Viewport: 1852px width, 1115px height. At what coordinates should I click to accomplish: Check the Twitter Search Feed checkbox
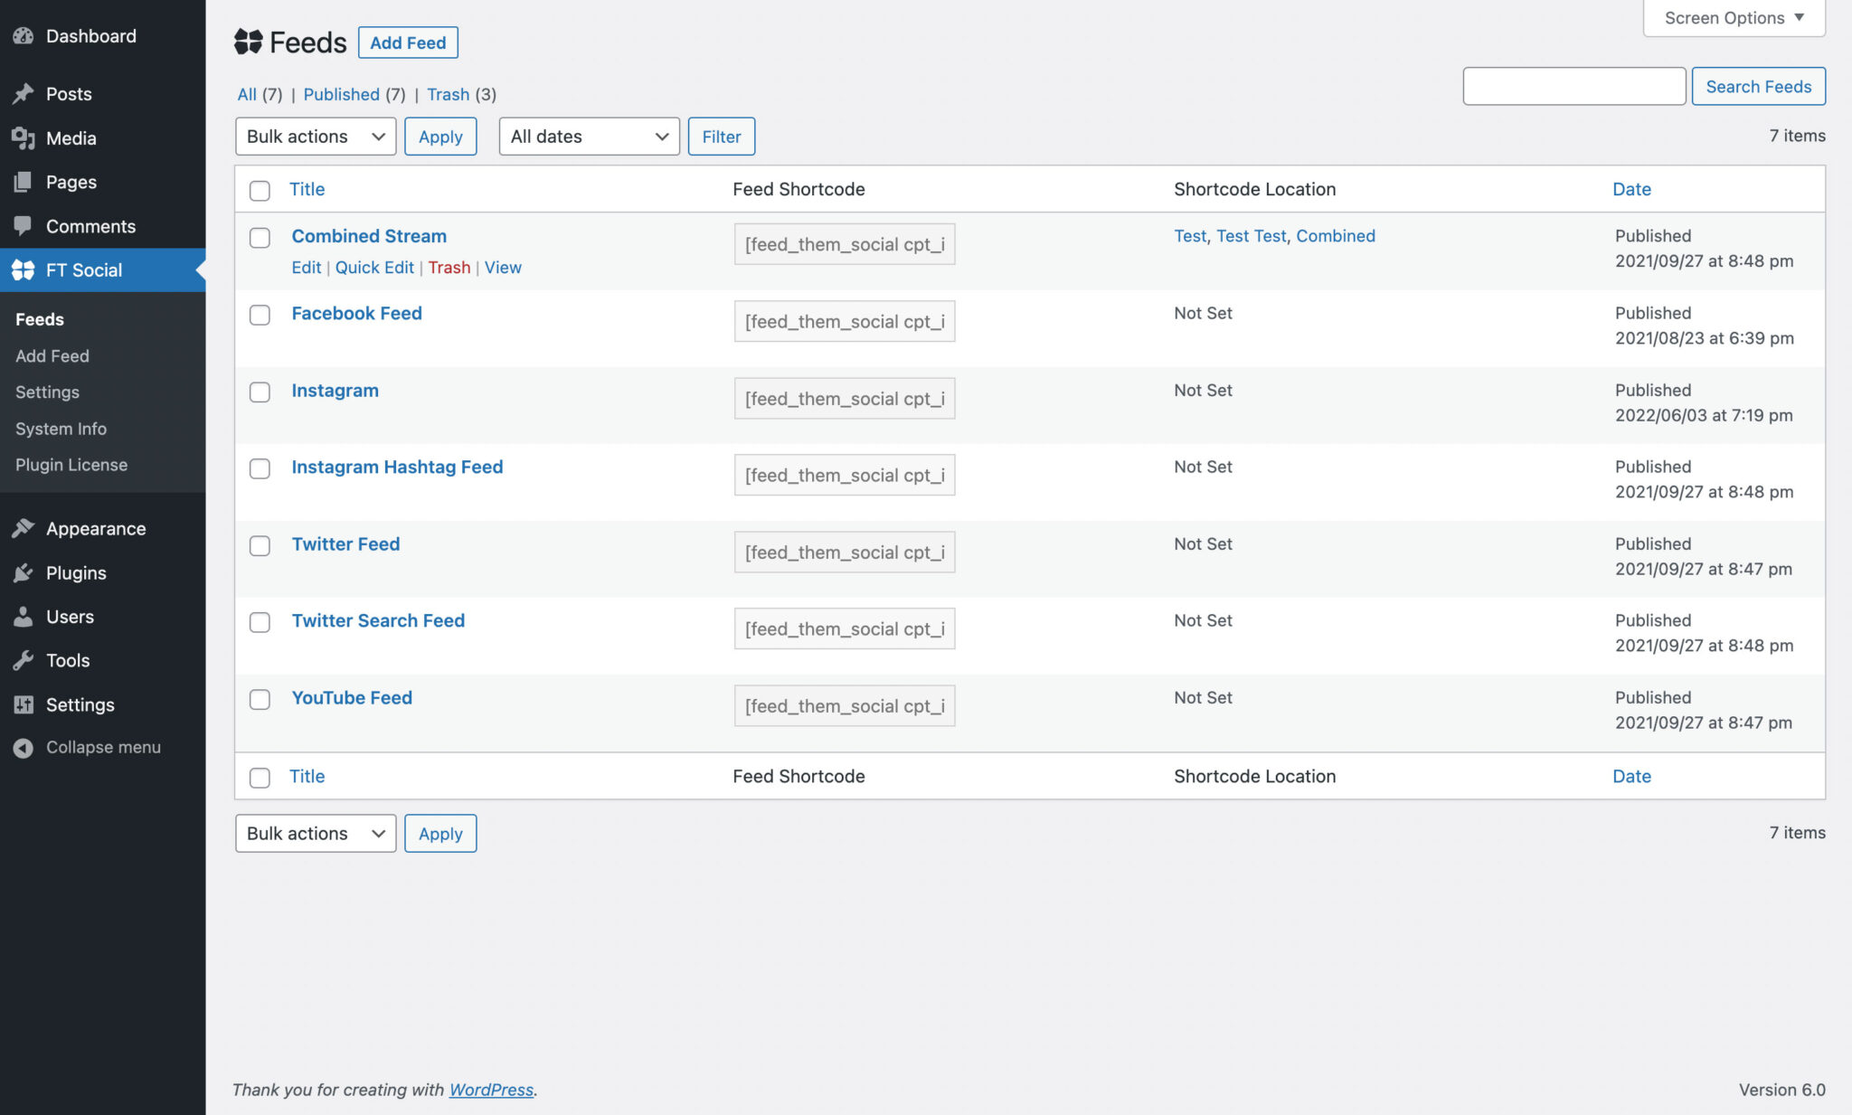260,622
